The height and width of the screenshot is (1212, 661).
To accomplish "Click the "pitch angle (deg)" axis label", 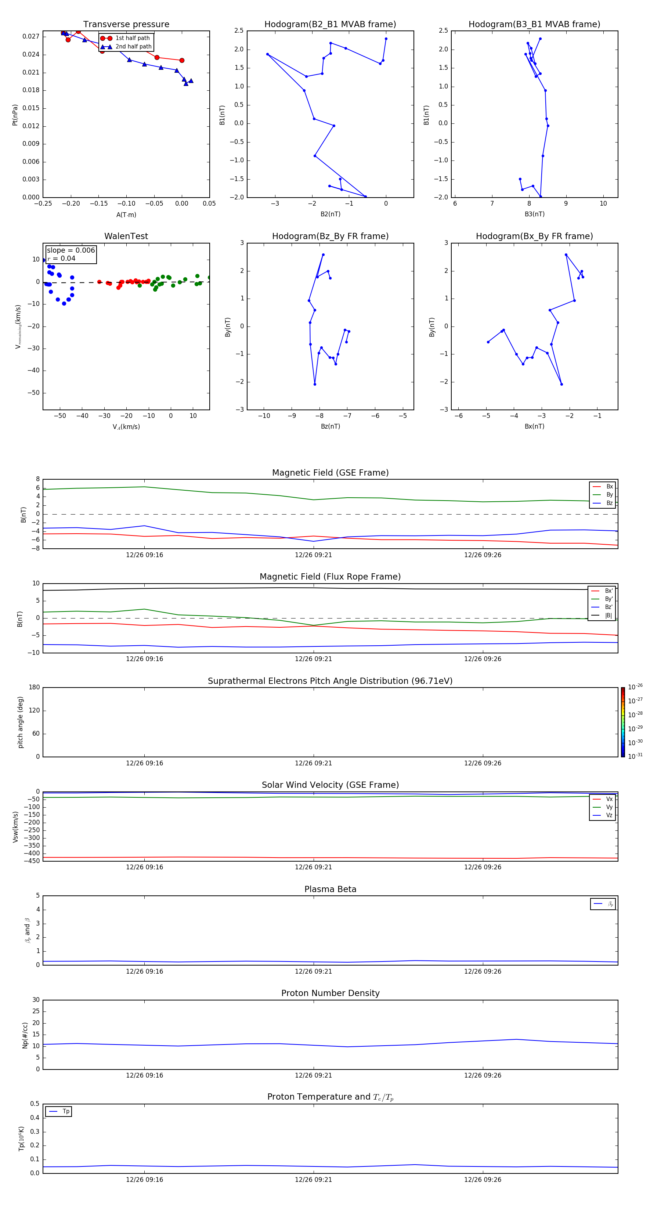I will [x=21, y=722].
